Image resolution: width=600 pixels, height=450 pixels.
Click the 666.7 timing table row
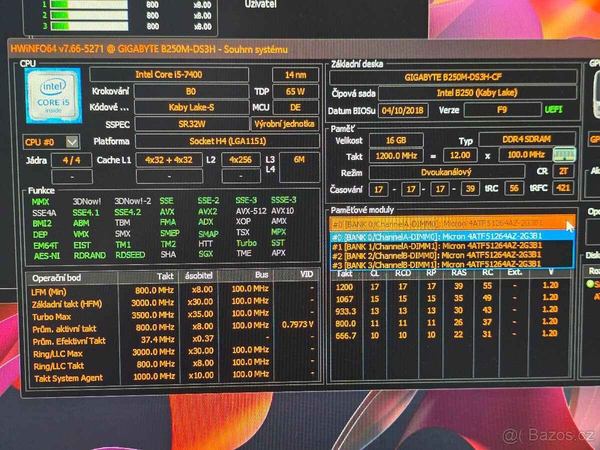[451, 334]
